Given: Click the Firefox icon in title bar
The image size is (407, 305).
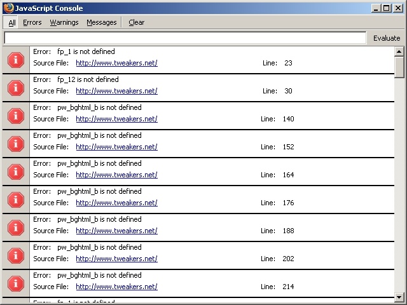Looking at the screenshot, I should click(8, 8).
